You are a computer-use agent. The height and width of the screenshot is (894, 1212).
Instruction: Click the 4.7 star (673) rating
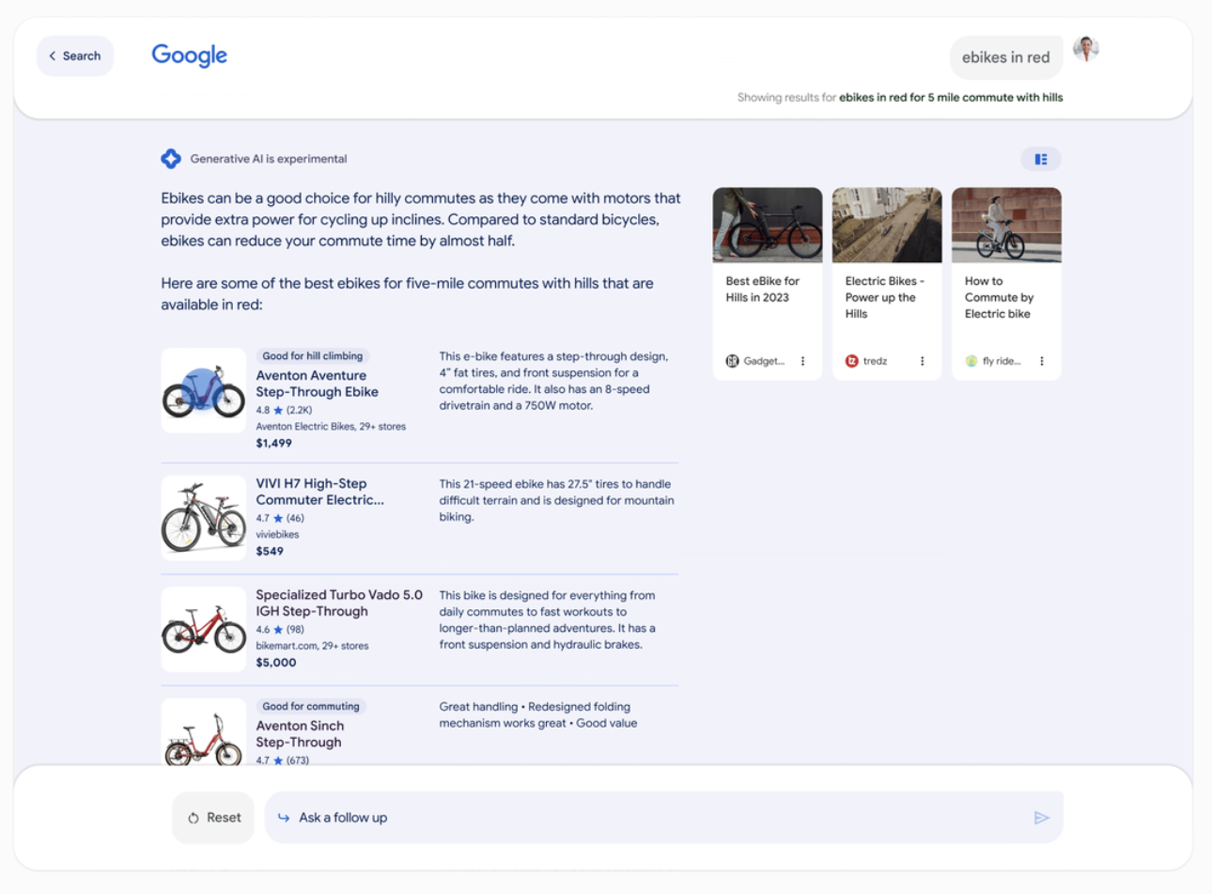tap(283, 761)
